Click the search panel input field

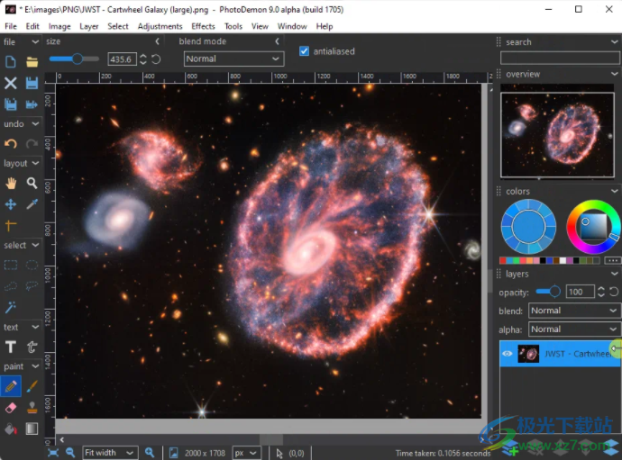560,58
